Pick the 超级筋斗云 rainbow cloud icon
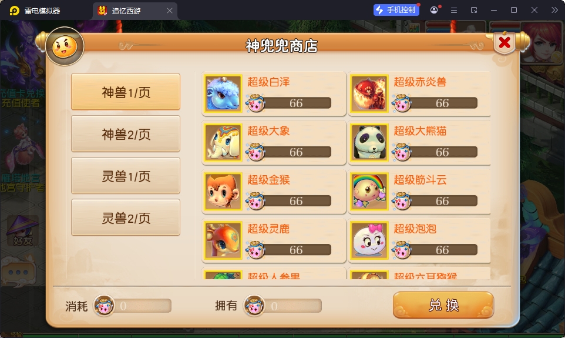Image resolution: width=565 pixels, height=338 pixels. (369, 191)
